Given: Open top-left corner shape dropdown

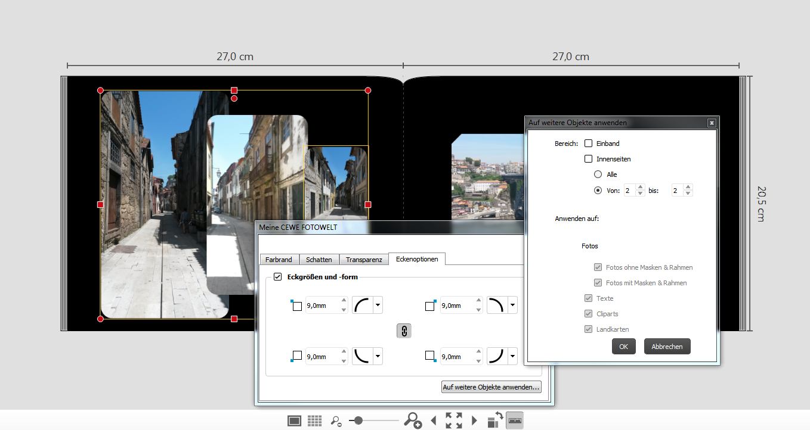Looking at the screenshot, I should pyautogui.click(x=378, y=306).
